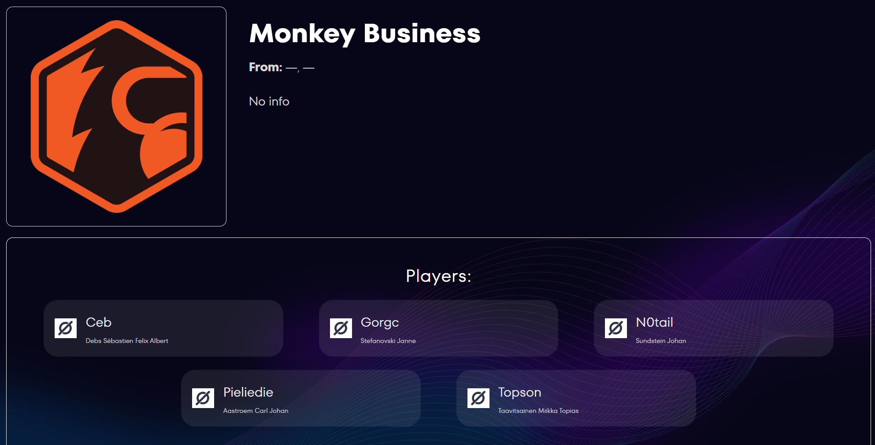
Task: Click real name 'Debs Sébastien Felix Albert'
Action: coord(127,341)
